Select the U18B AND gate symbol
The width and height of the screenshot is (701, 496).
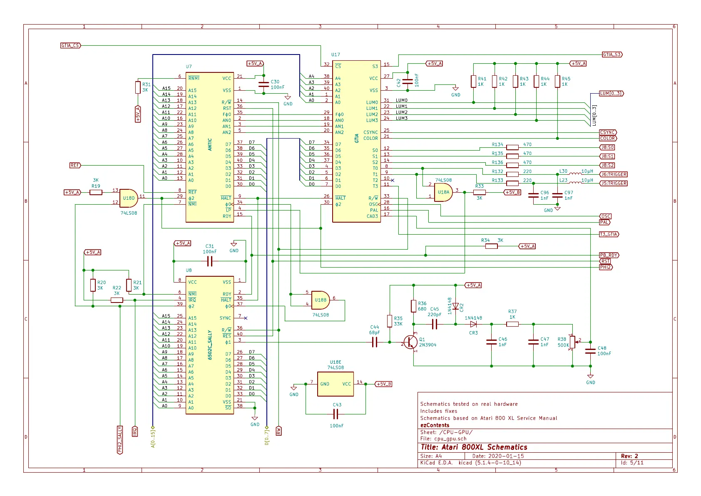[x=321, y=300]
